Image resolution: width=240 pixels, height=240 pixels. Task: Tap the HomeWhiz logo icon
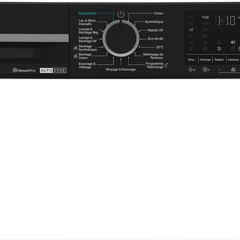[15, 70]
